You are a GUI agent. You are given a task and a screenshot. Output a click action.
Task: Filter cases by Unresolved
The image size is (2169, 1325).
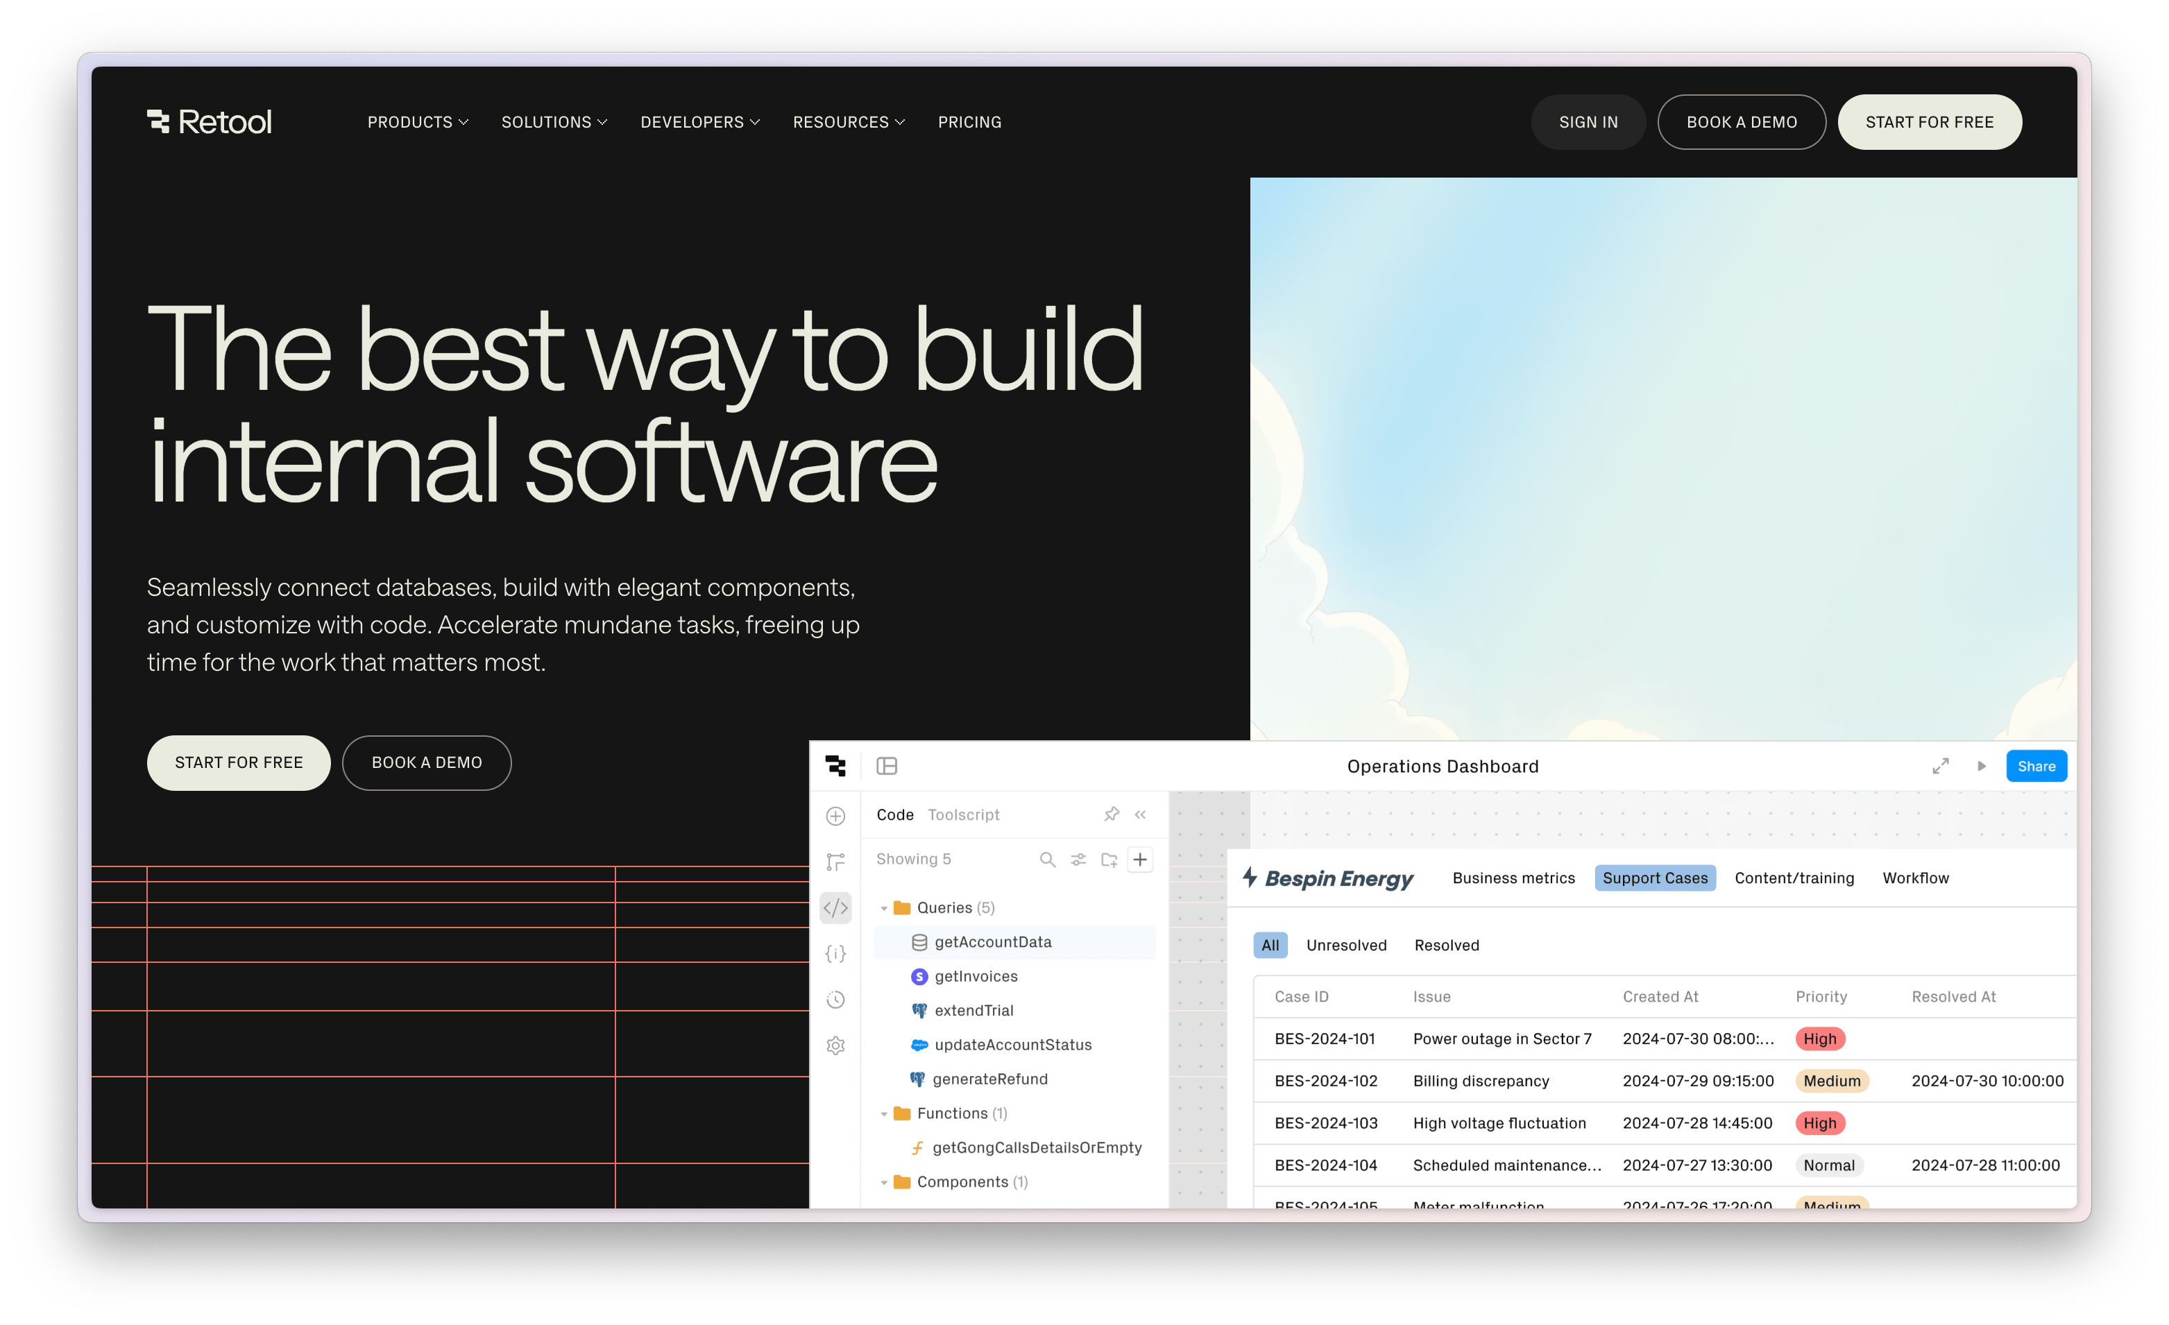tap(1346, 945)
